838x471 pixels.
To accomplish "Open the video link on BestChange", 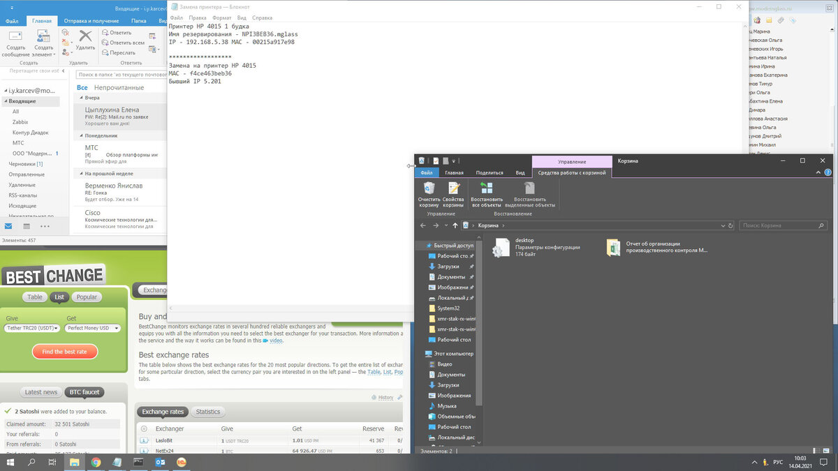I will tap(276, 341).
